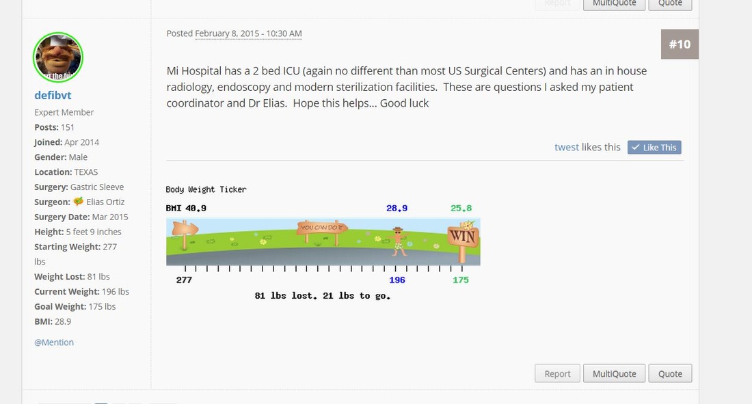Click the defibvt username link

53,96
